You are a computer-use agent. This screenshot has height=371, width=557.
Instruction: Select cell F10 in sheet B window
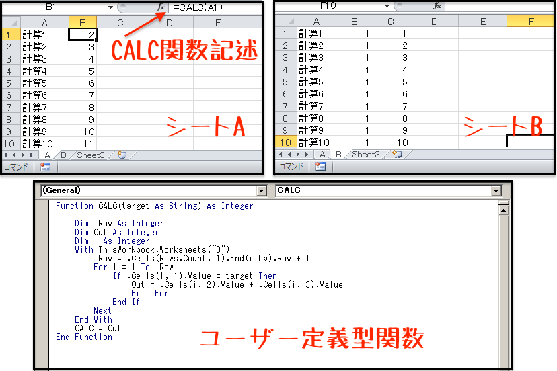[x=530, y=141]
